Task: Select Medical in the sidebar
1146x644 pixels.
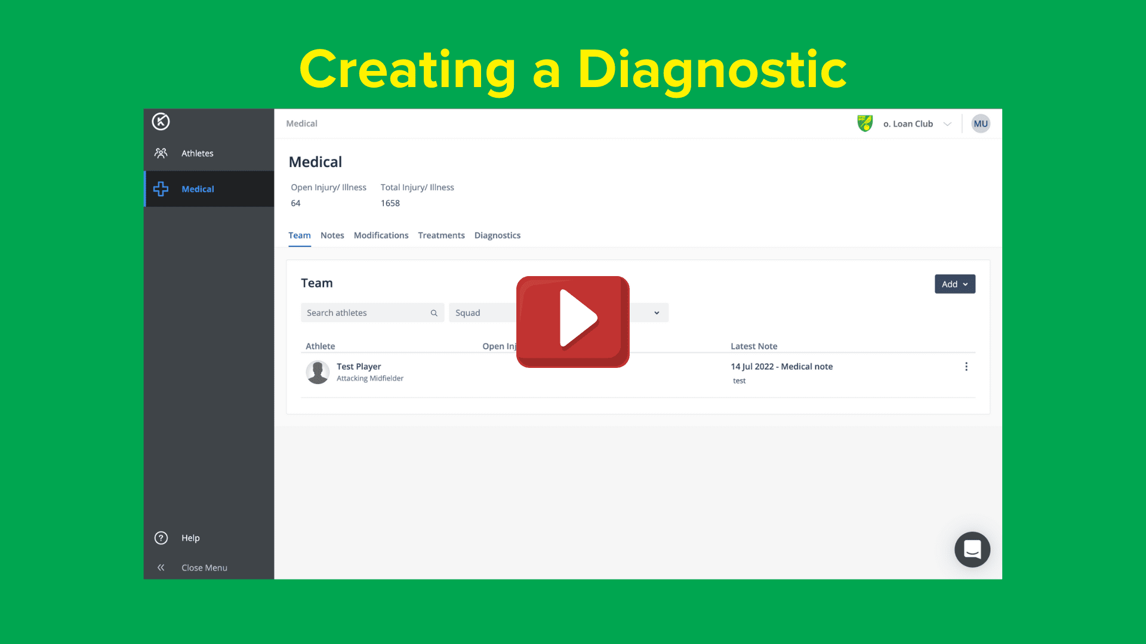Action: pos(209,189)
